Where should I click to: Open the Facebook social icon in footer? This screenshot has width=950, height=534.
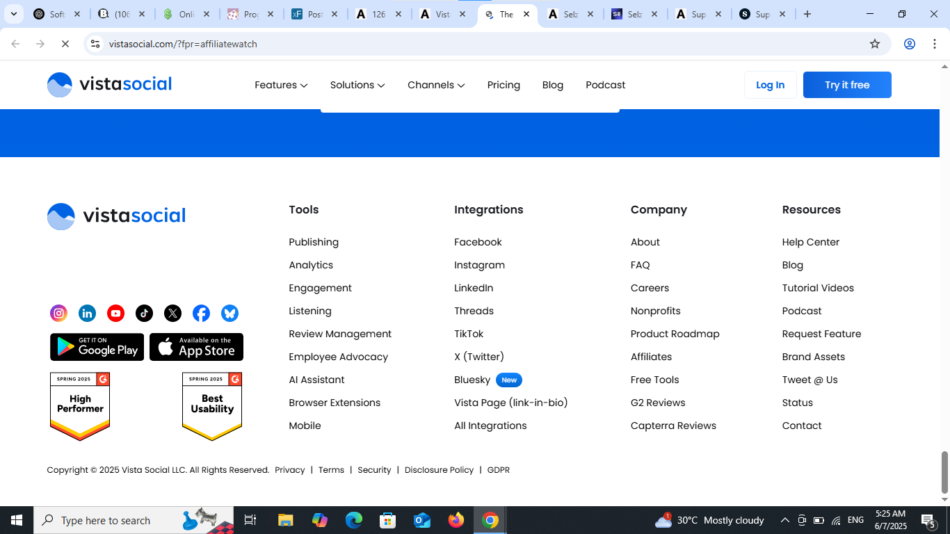click(202, 314)
